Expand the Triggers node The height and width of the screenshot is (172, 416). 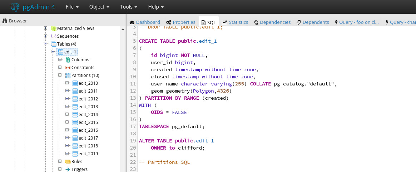pyautogui.click(x=60, y=169)
